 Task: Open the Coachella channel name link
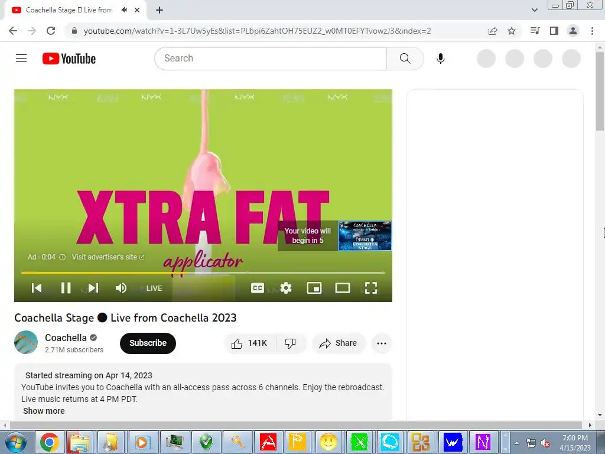coord(66,338)
